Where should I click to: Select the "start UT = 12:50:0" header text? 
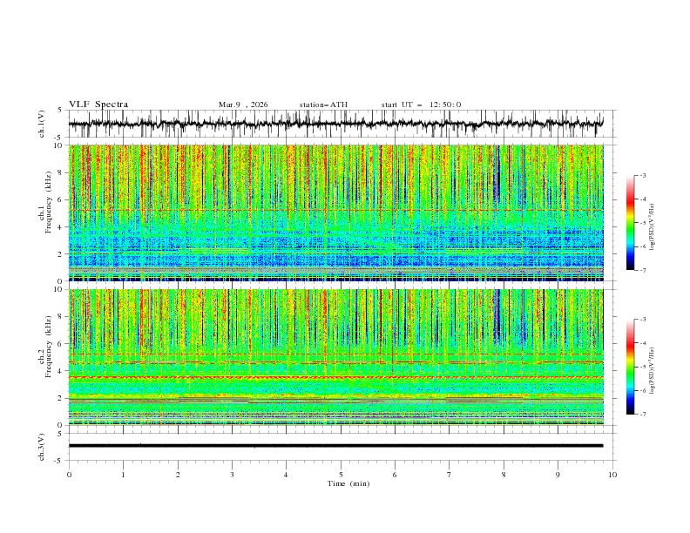pos(421,105)
